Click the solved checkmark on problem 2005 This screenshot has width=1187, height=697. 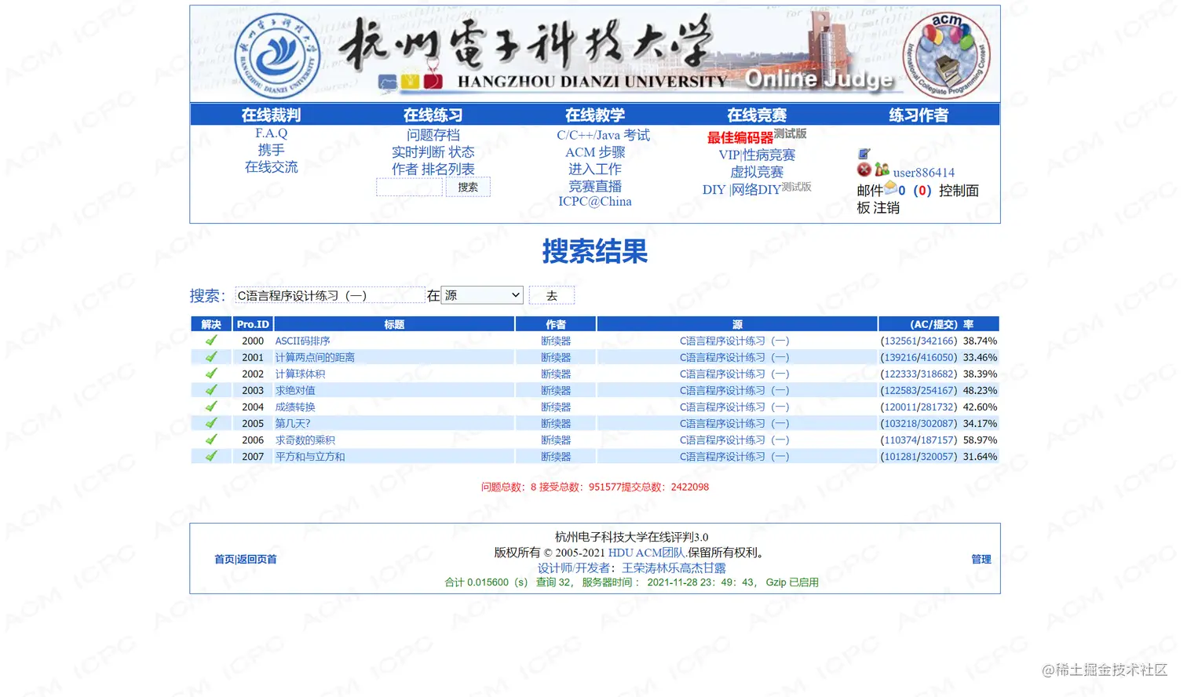210,422
